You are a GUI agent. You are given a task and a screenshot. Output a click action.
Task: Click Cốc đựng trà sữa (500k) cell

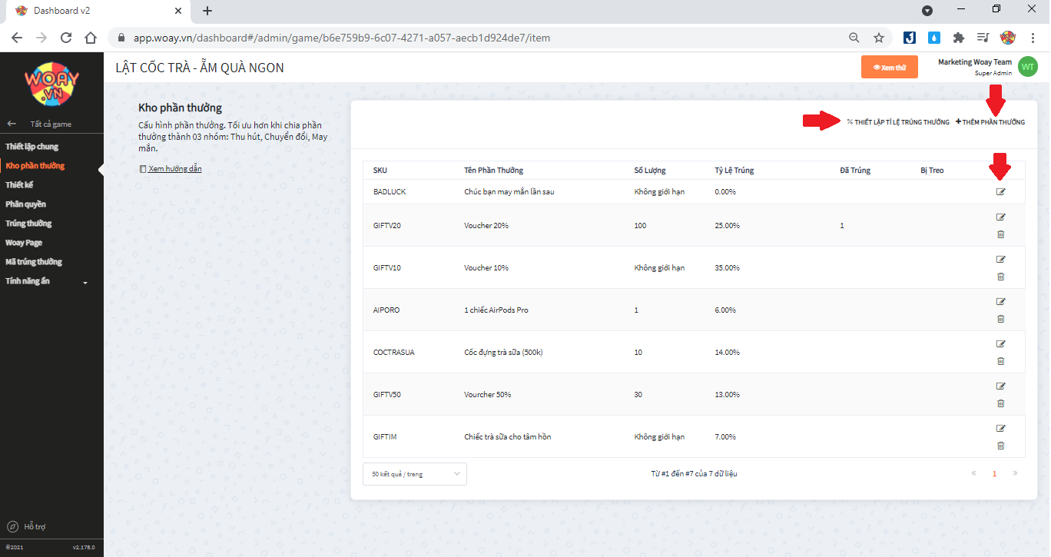(503, 353)
